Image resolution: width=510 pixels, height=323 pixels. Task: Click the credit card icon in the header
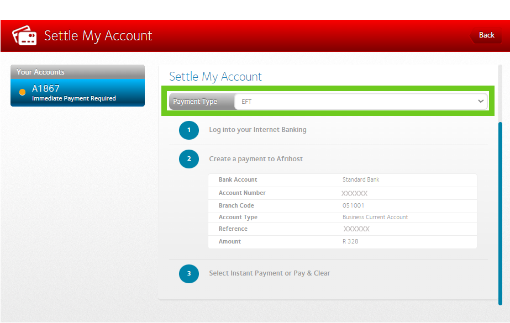coord(24,36)
